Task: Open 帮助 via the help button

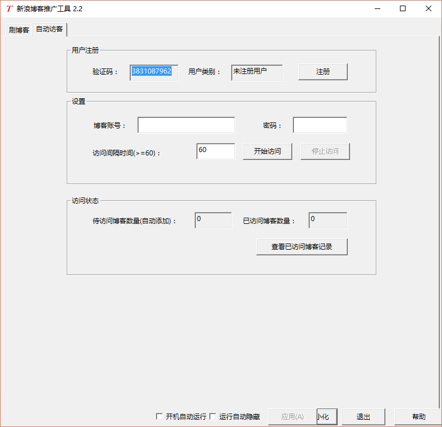Action: tap(418, 416)
